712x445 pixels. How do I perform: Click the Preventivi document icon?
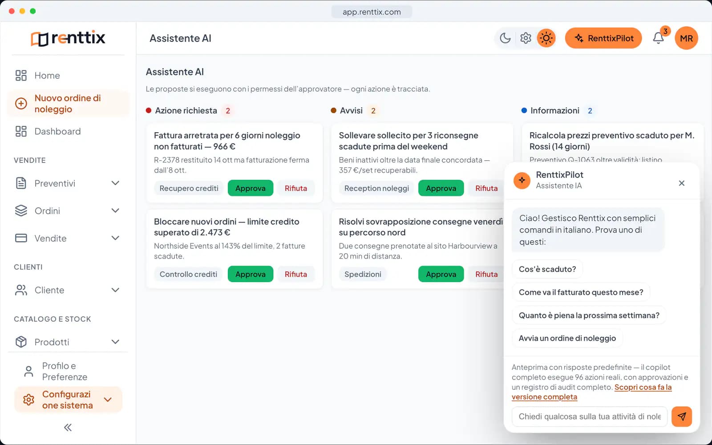point(21,183)
